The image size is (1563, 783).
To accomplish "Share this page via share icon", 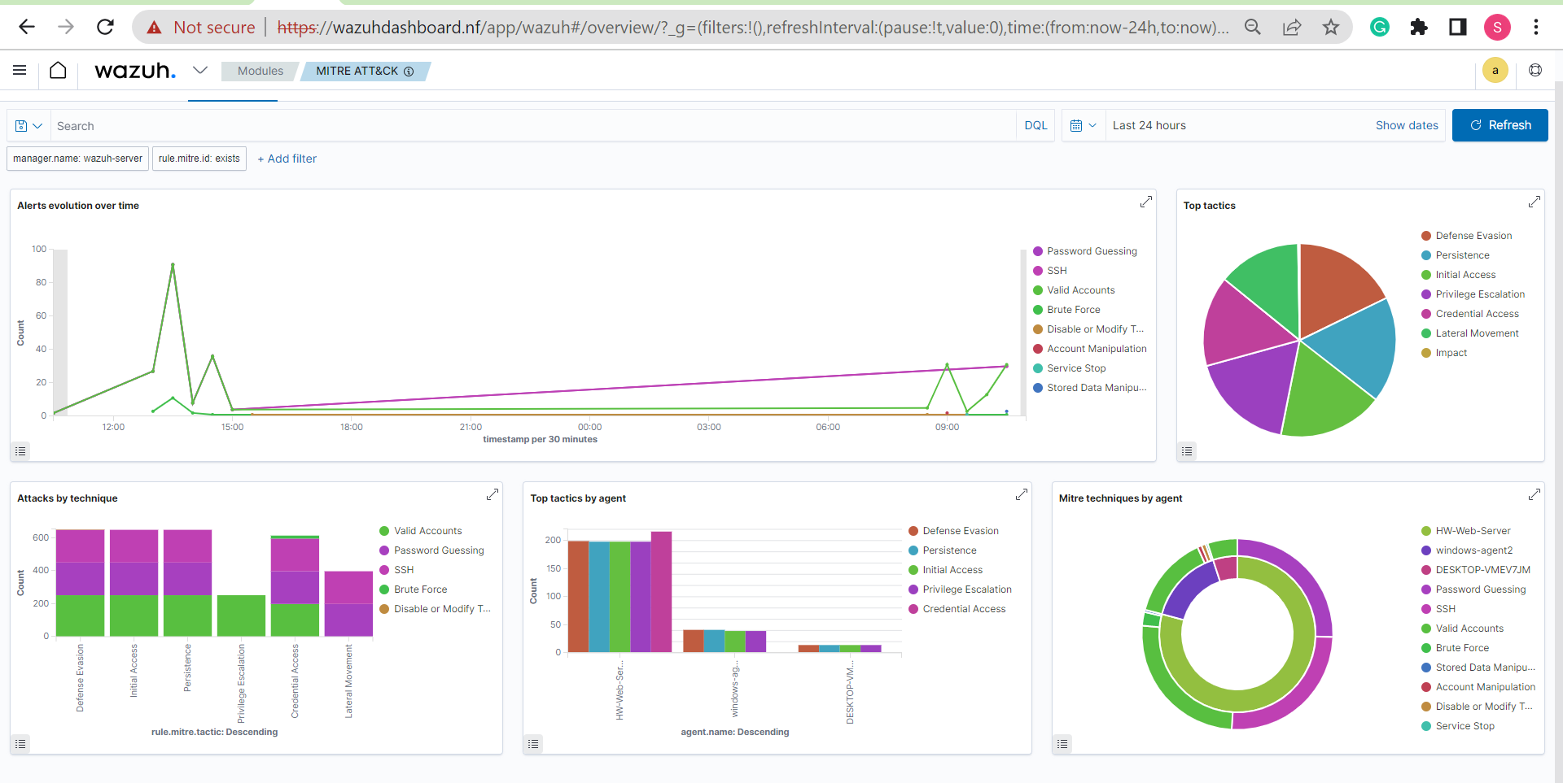I will click(x=1292, y=27).
